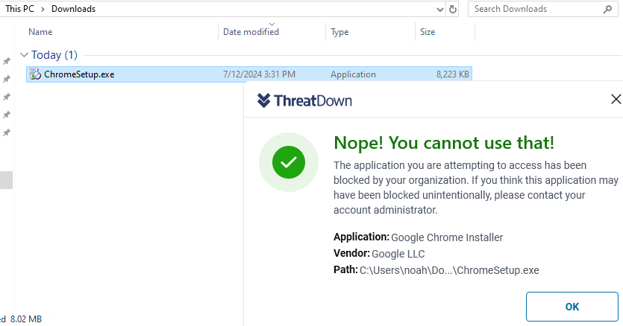The width and height of the screenshot is (623, 326).
Task: Sort by the Name column
Action: coord(40,32)
